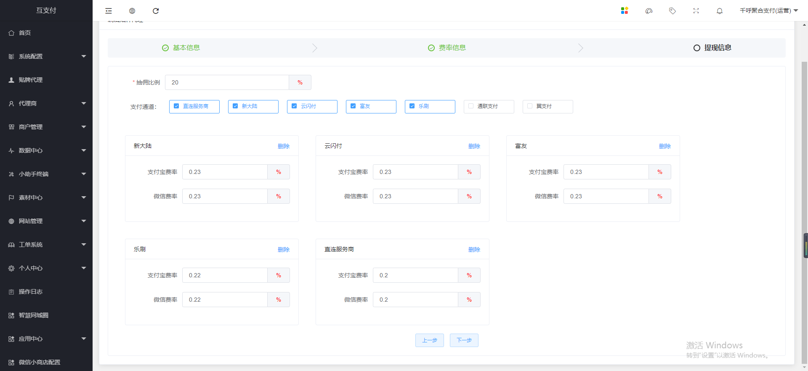Click the 贴牌代理 person icon
This screenshot has width=808, height=371.
11,80
